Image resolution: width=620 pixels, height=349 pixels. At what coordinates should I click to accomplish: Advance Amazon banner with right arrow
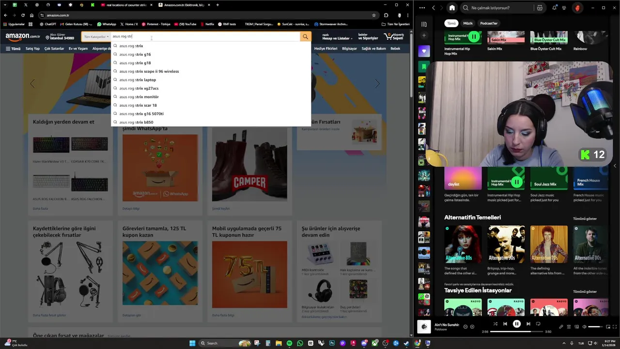(377, 84)
